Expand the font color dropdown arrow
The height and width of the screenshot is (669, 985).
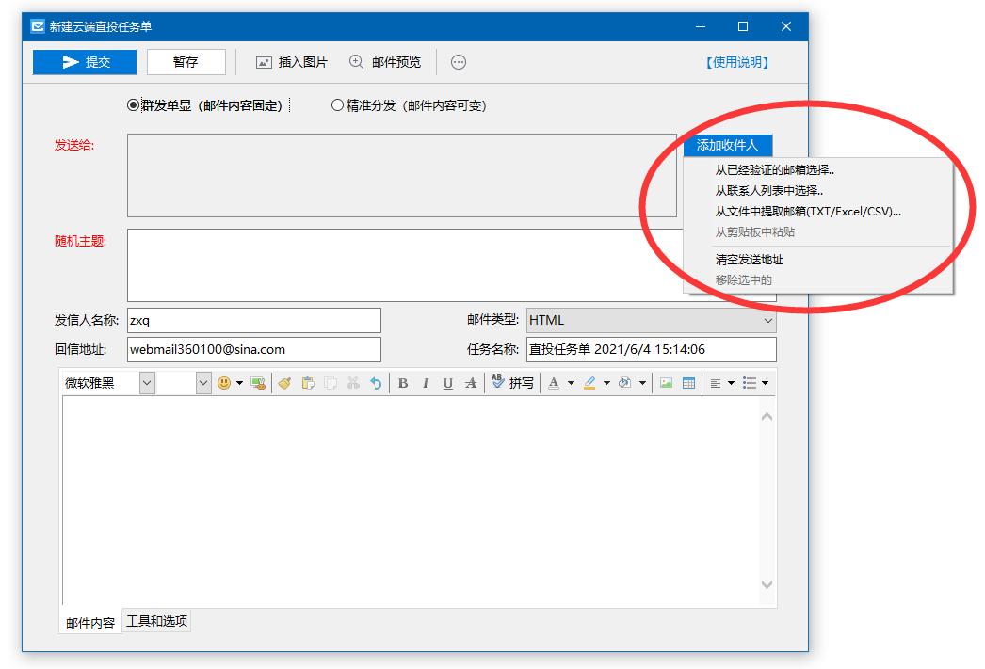571,383
